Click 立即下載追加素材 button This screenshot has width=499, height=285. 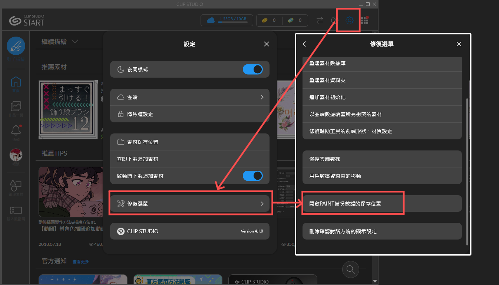189,159
